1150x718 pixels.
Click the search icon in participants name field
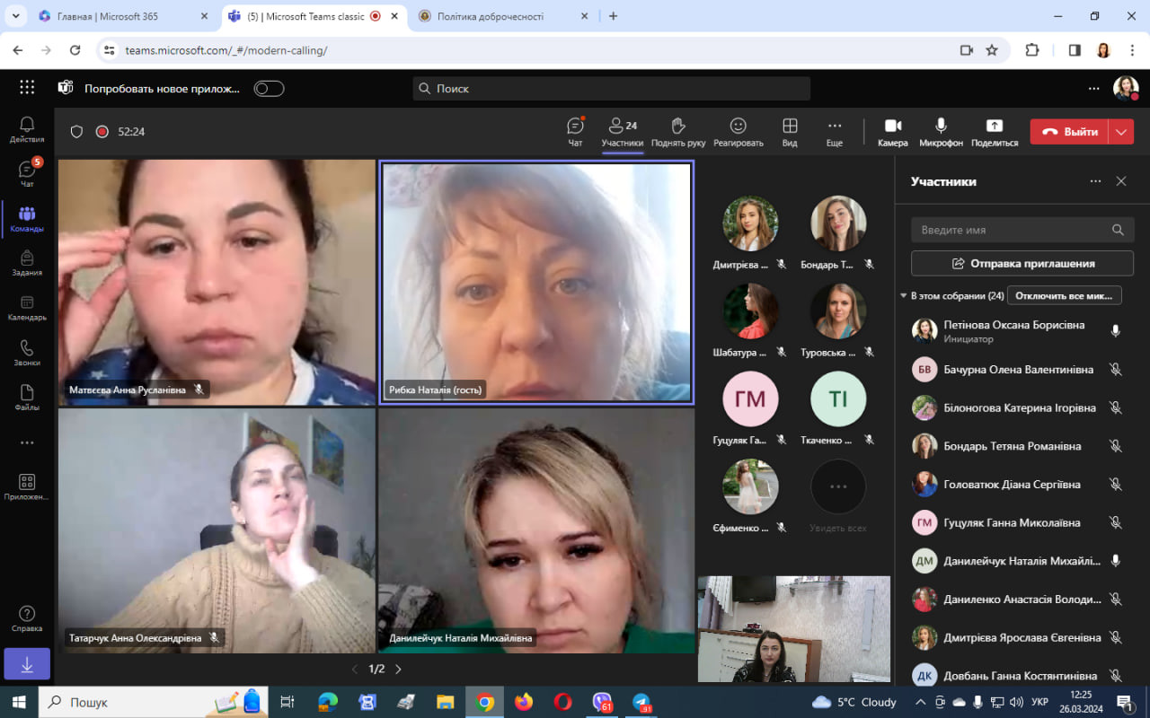(1118, 230)
